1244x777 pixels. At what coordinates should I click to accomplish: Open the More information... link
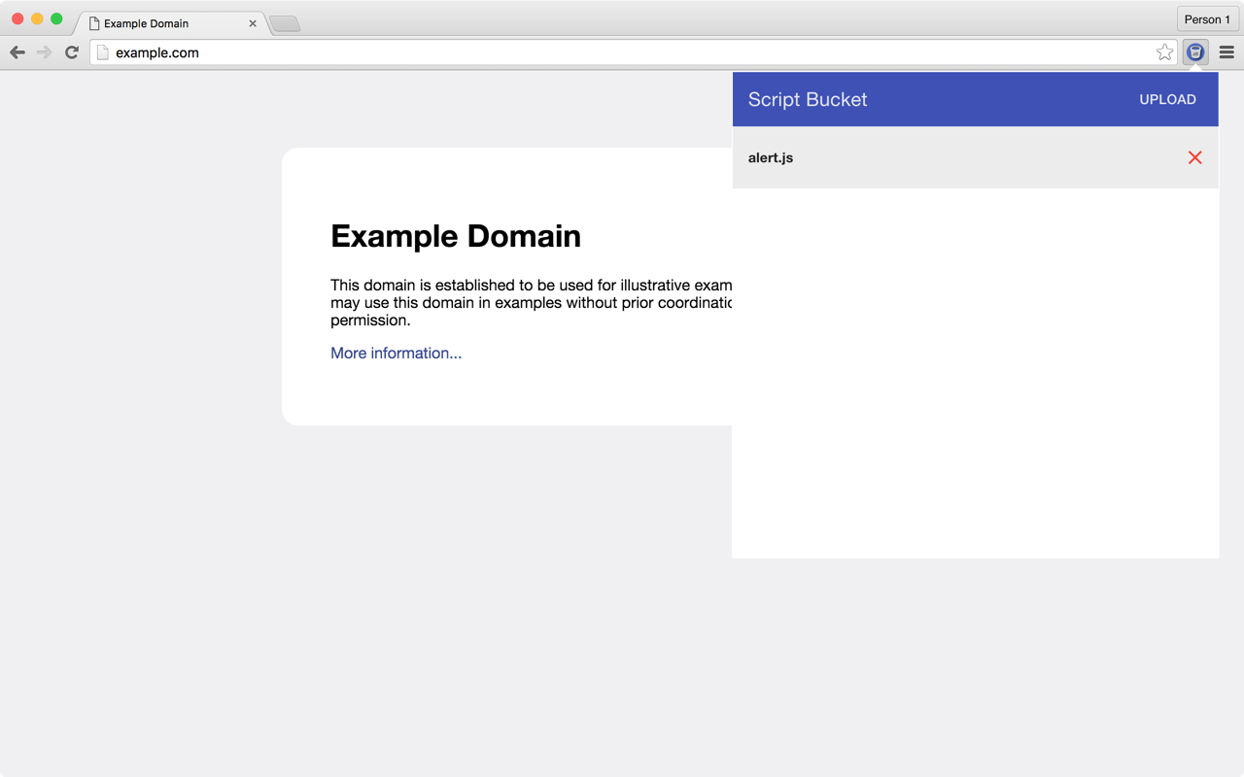tap(396, 353)
